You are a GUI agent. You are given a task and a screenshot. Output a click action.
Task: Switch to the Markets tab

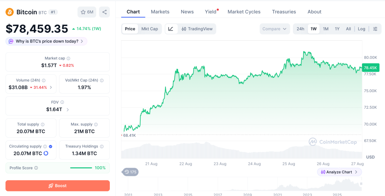[160, 12]
